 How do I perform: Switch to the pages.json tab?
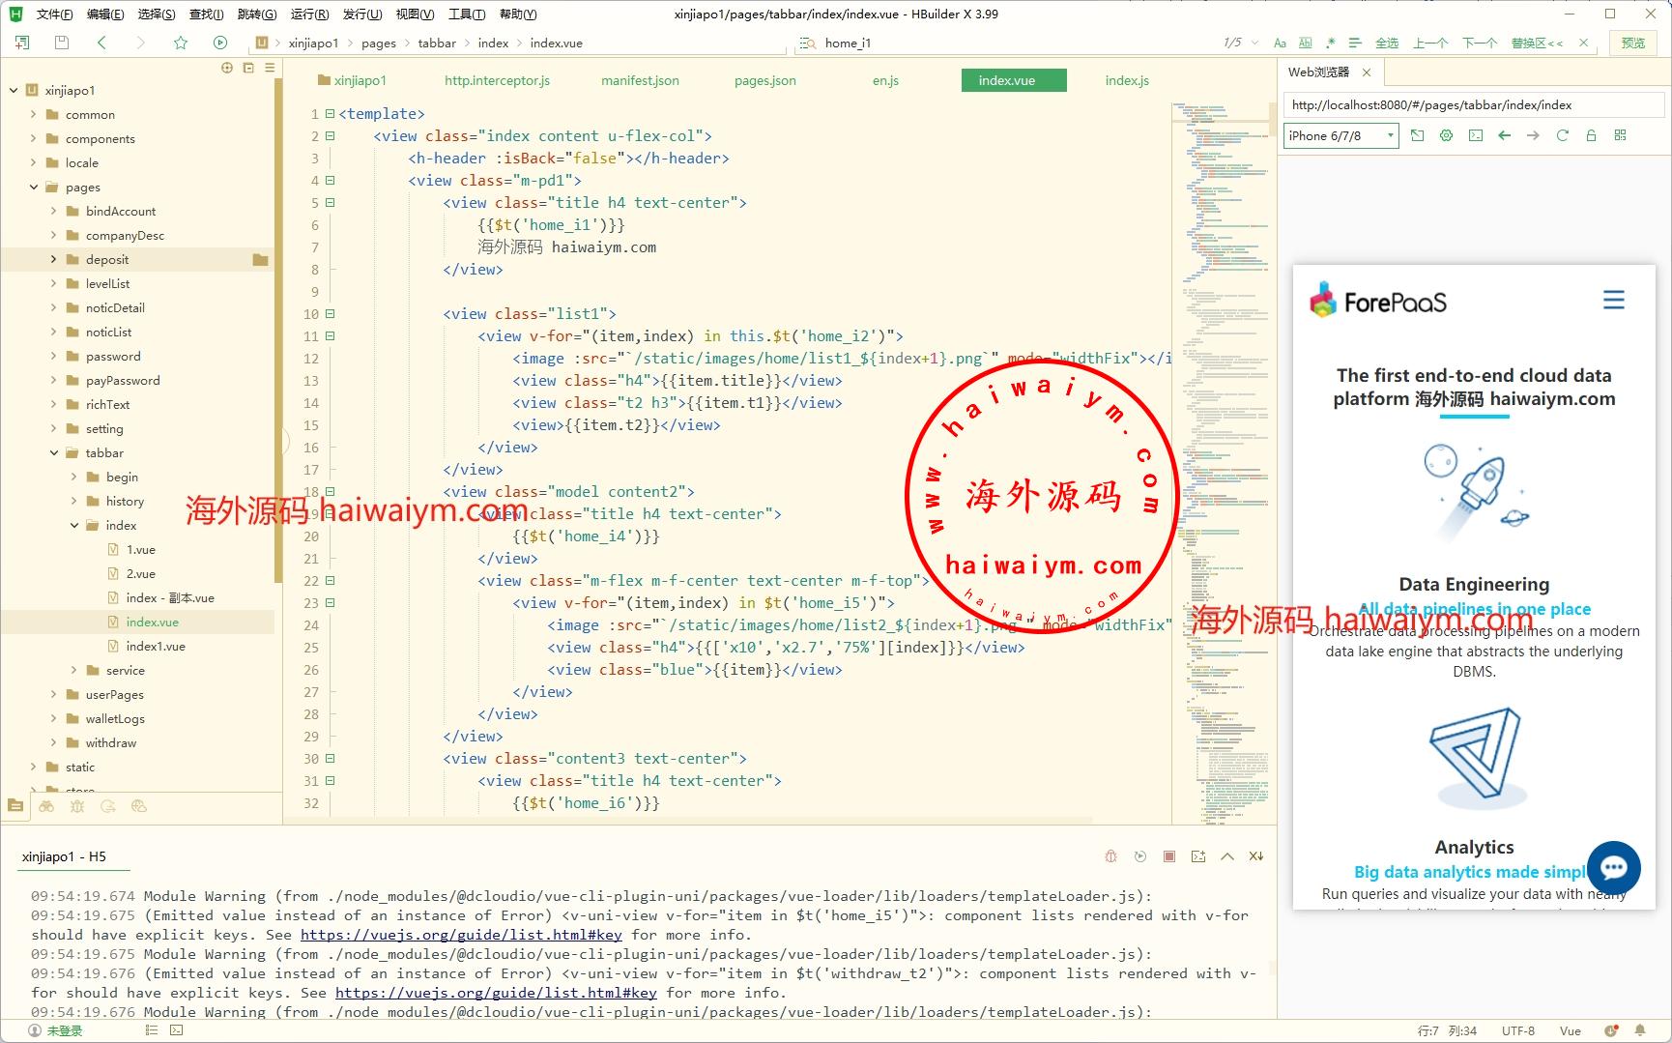coord(764,80)
